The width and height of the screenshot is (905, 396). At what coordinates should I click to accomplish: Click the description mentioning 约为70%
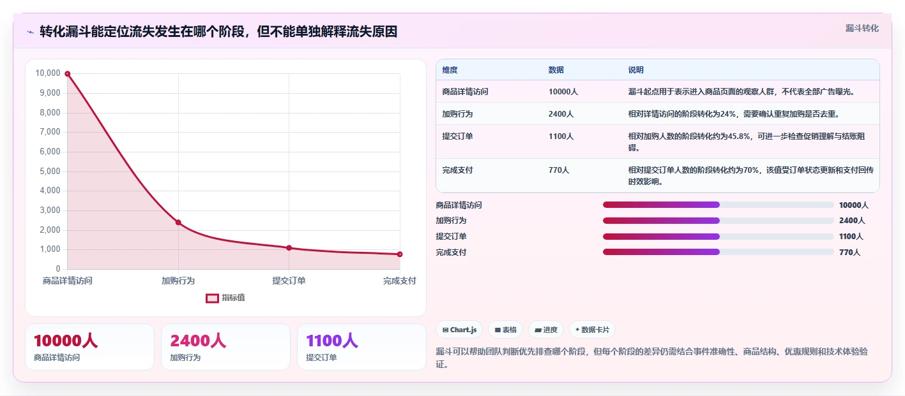pos(751,176)
